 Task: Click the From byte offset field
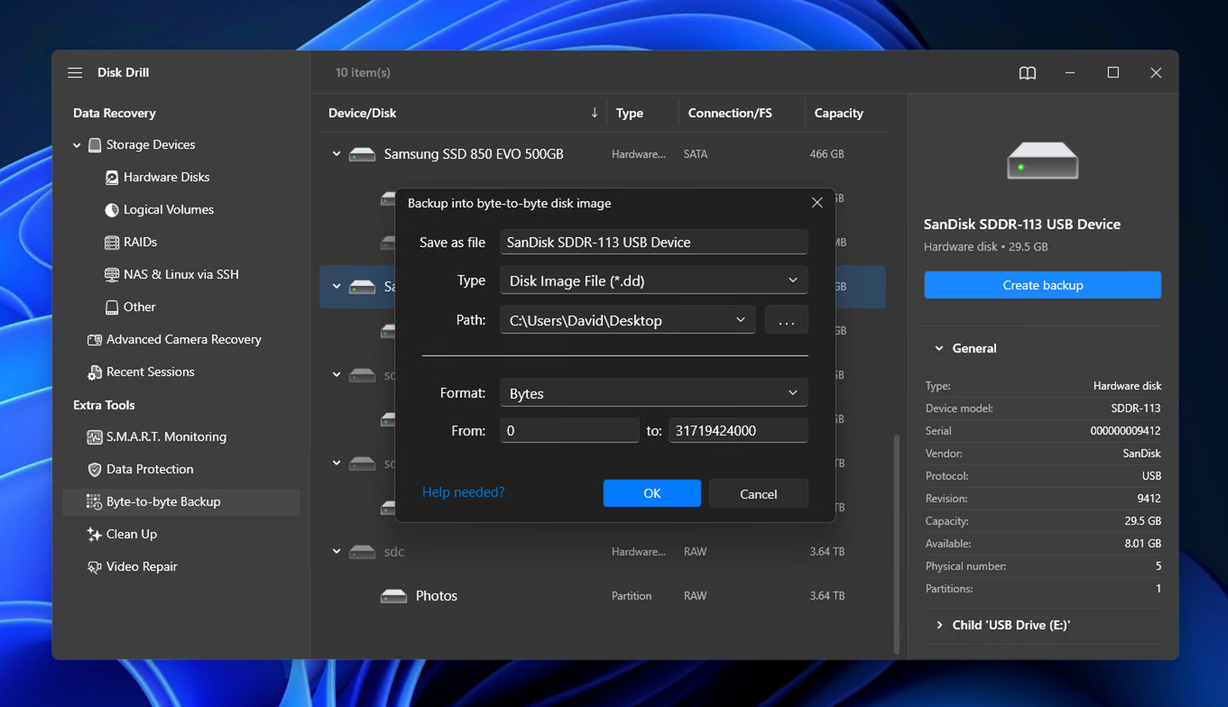pyautogui.click(x=569, y=430)
